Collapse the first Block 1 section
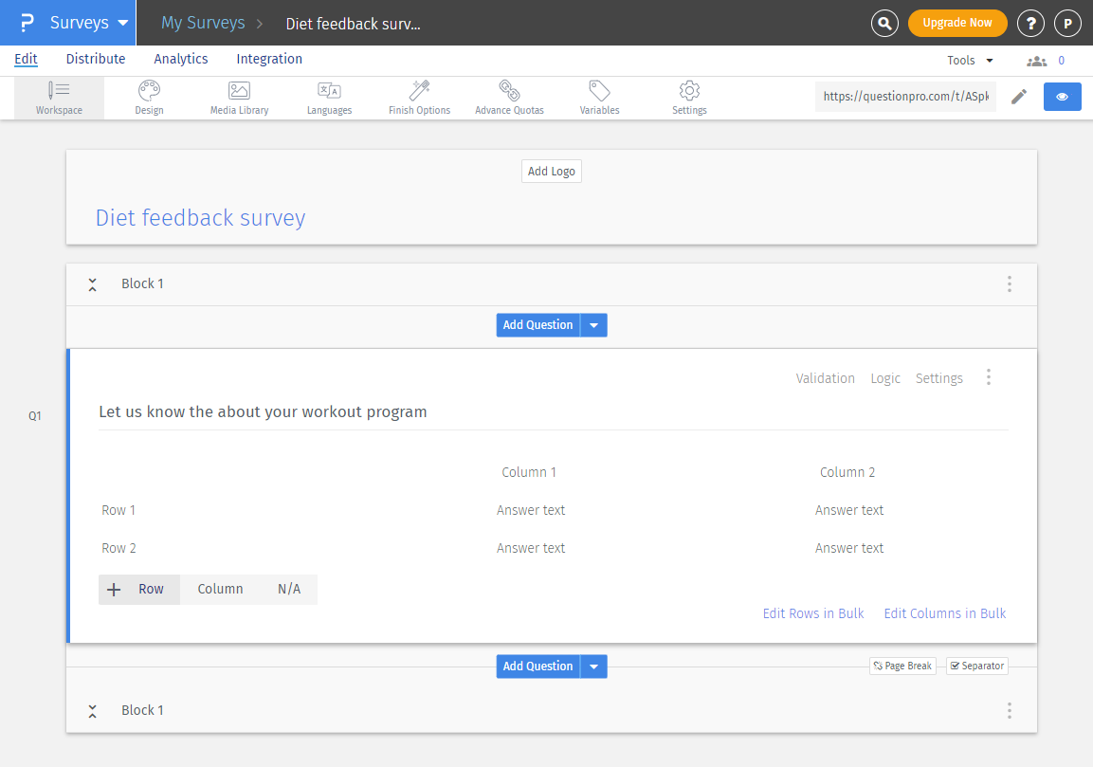This screenshot has width=1093, height=767. click(92, 284)
